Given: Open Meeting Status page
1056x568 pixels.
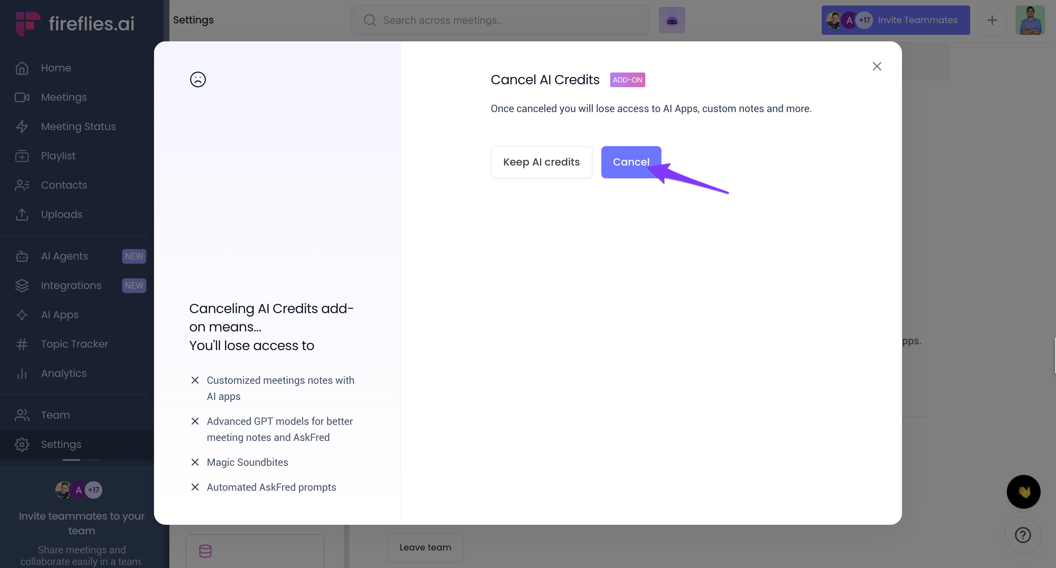Looking at the screenshot, I should (78, 127).
